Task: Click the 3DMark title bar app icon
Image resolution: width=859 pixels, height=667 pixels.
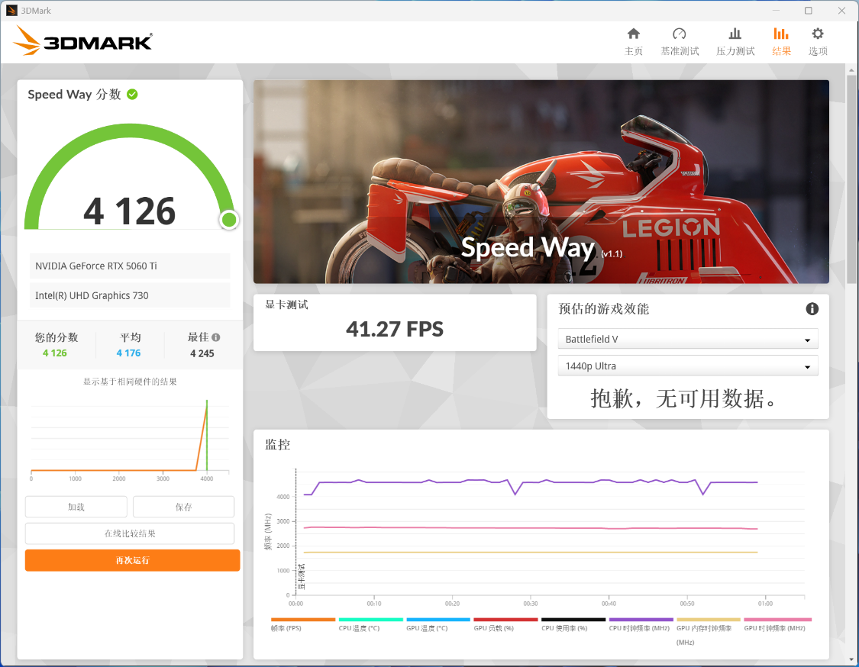Action: pos(11,11)
